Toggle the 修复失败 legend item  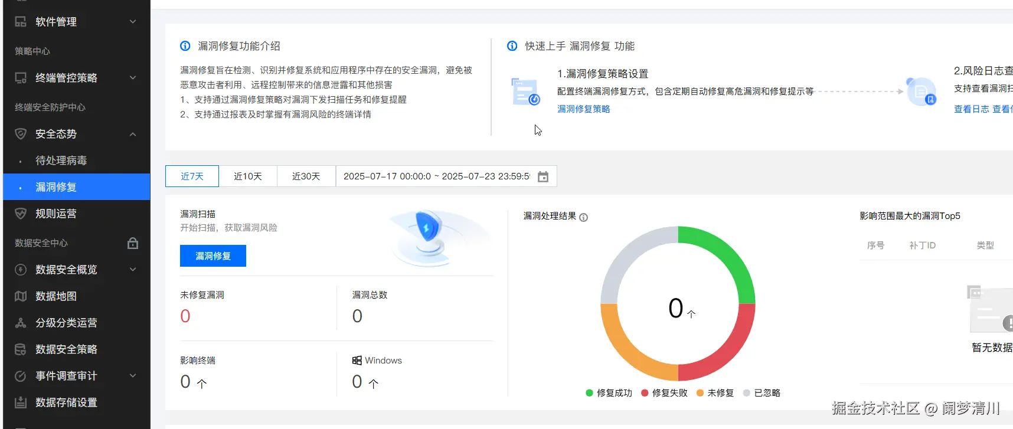coord(664,393)
